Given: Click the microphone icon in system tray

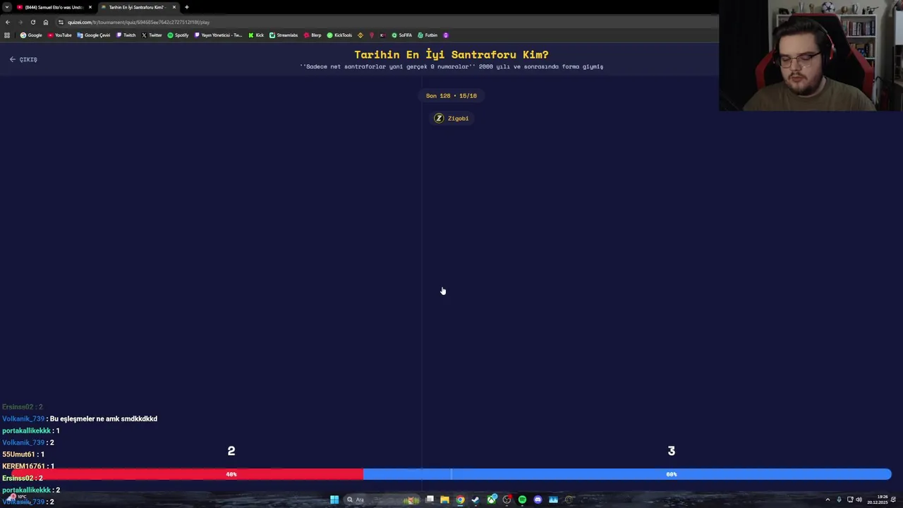Looking at the screenshot, I should 839,500.
